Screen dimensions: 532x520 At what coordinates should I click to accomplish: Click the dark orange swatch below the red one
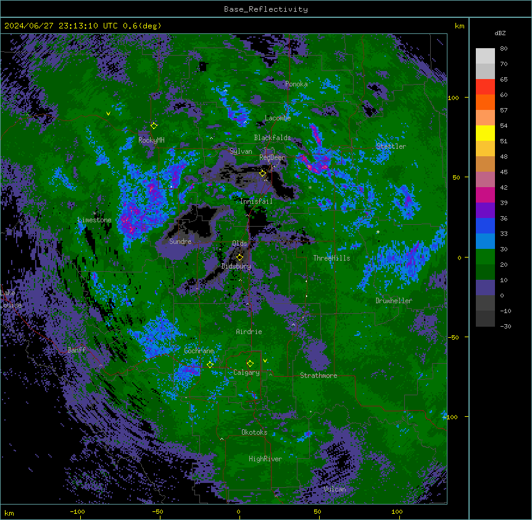pos(485,102)
